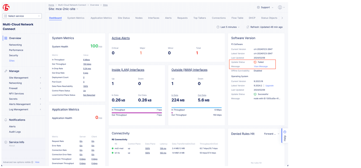
Task: Open Inside (LAN) Interfaces link
Action: [128, 70]
